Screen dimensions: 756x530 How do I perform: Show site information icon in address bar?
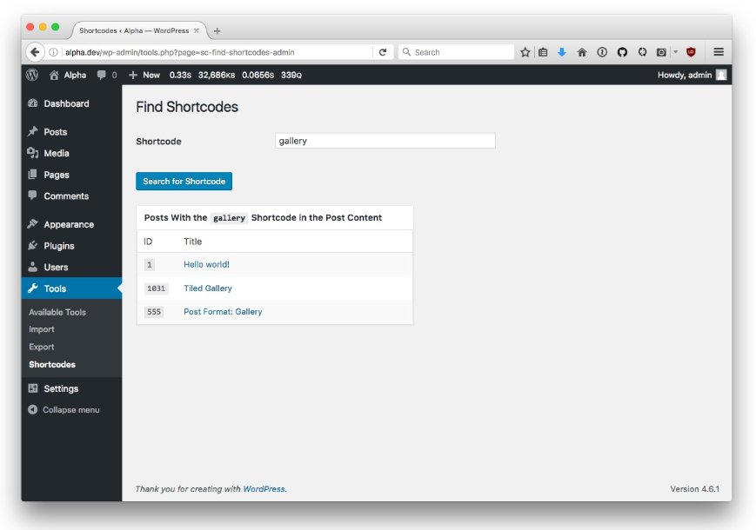pyautogui.click(x=54, y=52)
